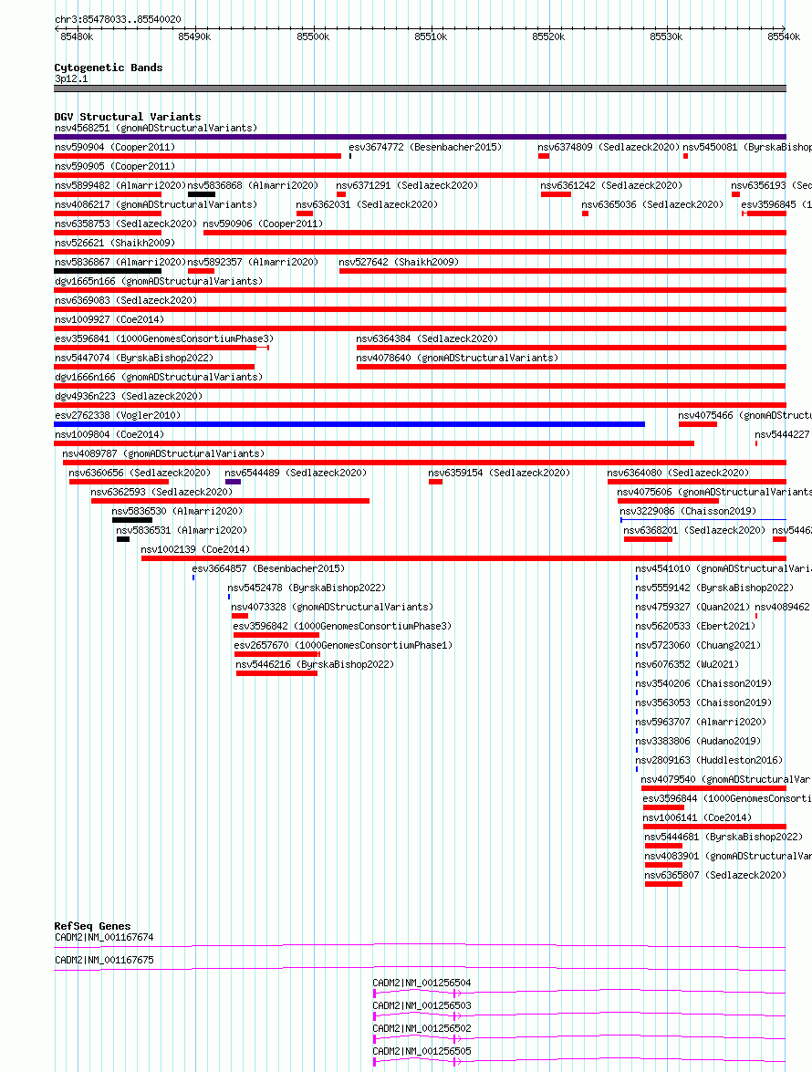Open nsv6371291 (Sedlazeck2020) variant

(407, 185)
